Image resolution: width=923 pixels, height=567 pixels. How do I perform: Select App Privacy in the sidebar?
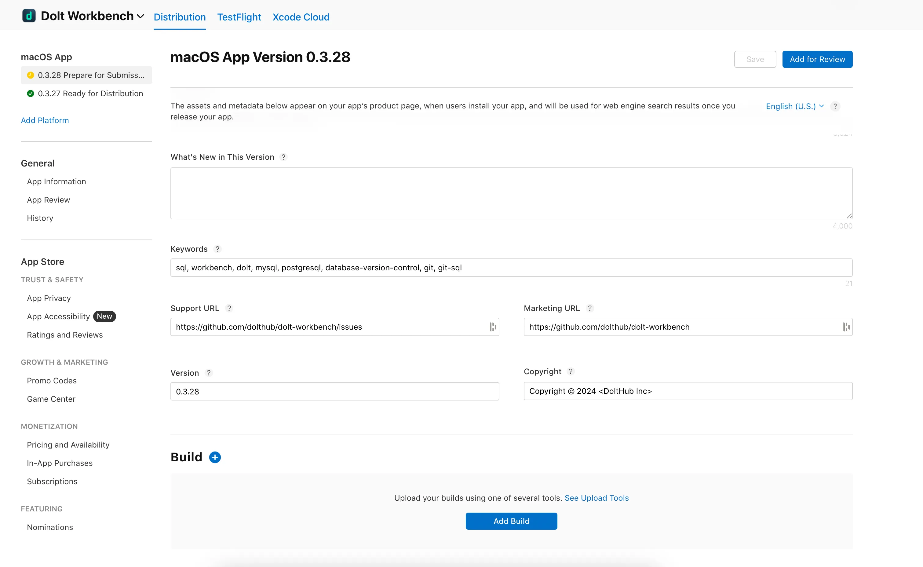(x=49, y=298)
